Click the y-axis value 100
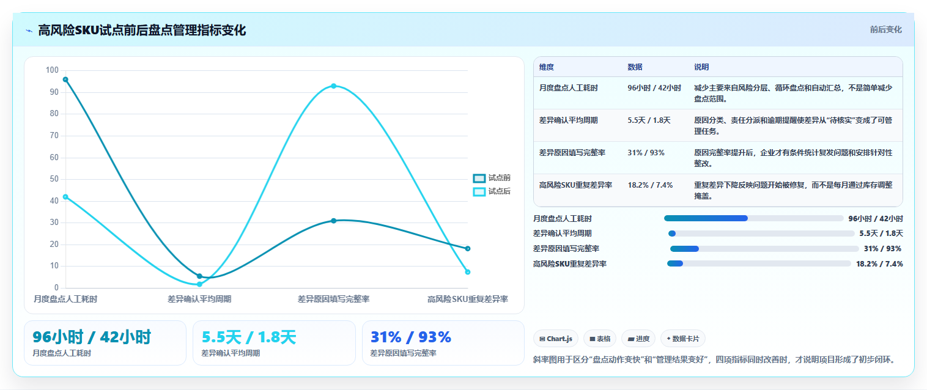Image resolution: width=927 pixels, height=390 pixels. pyautogui.click(x=53, y=70)
